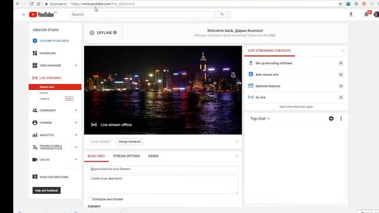Open the notifications bell
This screenshot has width=379, height=213.
[x=367, y=14]
